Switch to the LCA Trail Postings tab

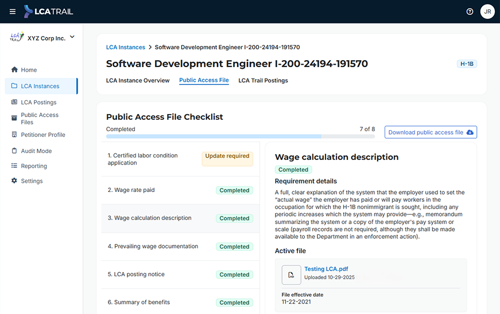pos(263,80)
